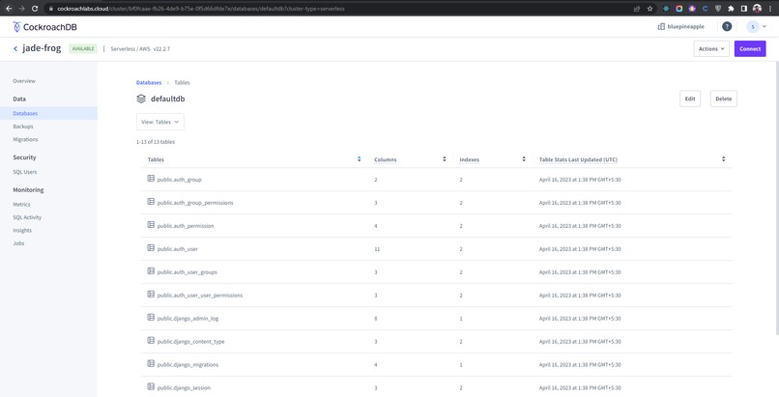Click table icon for public.auth_user_user_permissions
779x397 pixels.
[151, 295]
